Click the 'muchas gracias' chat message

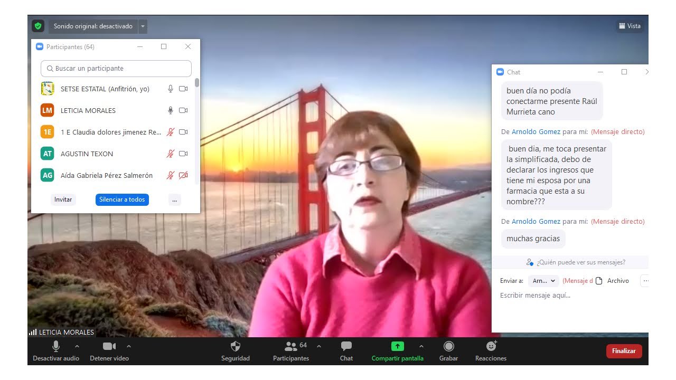533,239
